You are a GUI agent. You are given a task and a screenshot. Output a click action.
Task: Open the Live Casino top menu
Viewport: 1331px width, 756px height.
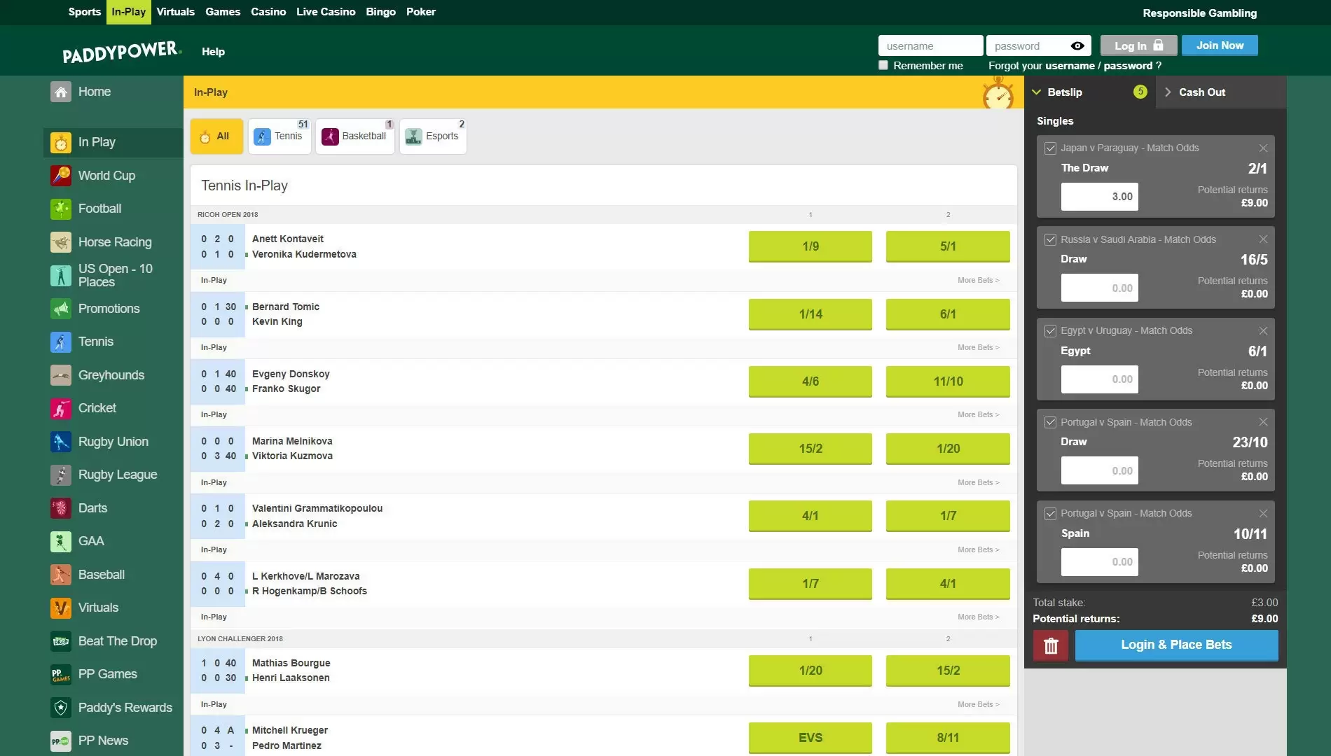pos(326,12)
